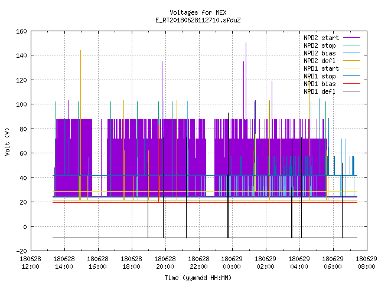Image resolution: width=378 pixels, height=283 pixels.
Task: Click the black line sample for NPD1 defl
Action: click(352, 91)
